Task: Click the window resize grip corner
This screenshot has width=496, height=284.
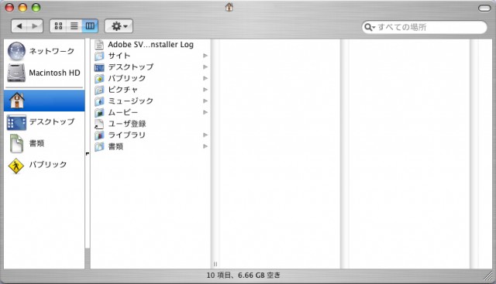Action: [488, 276]
